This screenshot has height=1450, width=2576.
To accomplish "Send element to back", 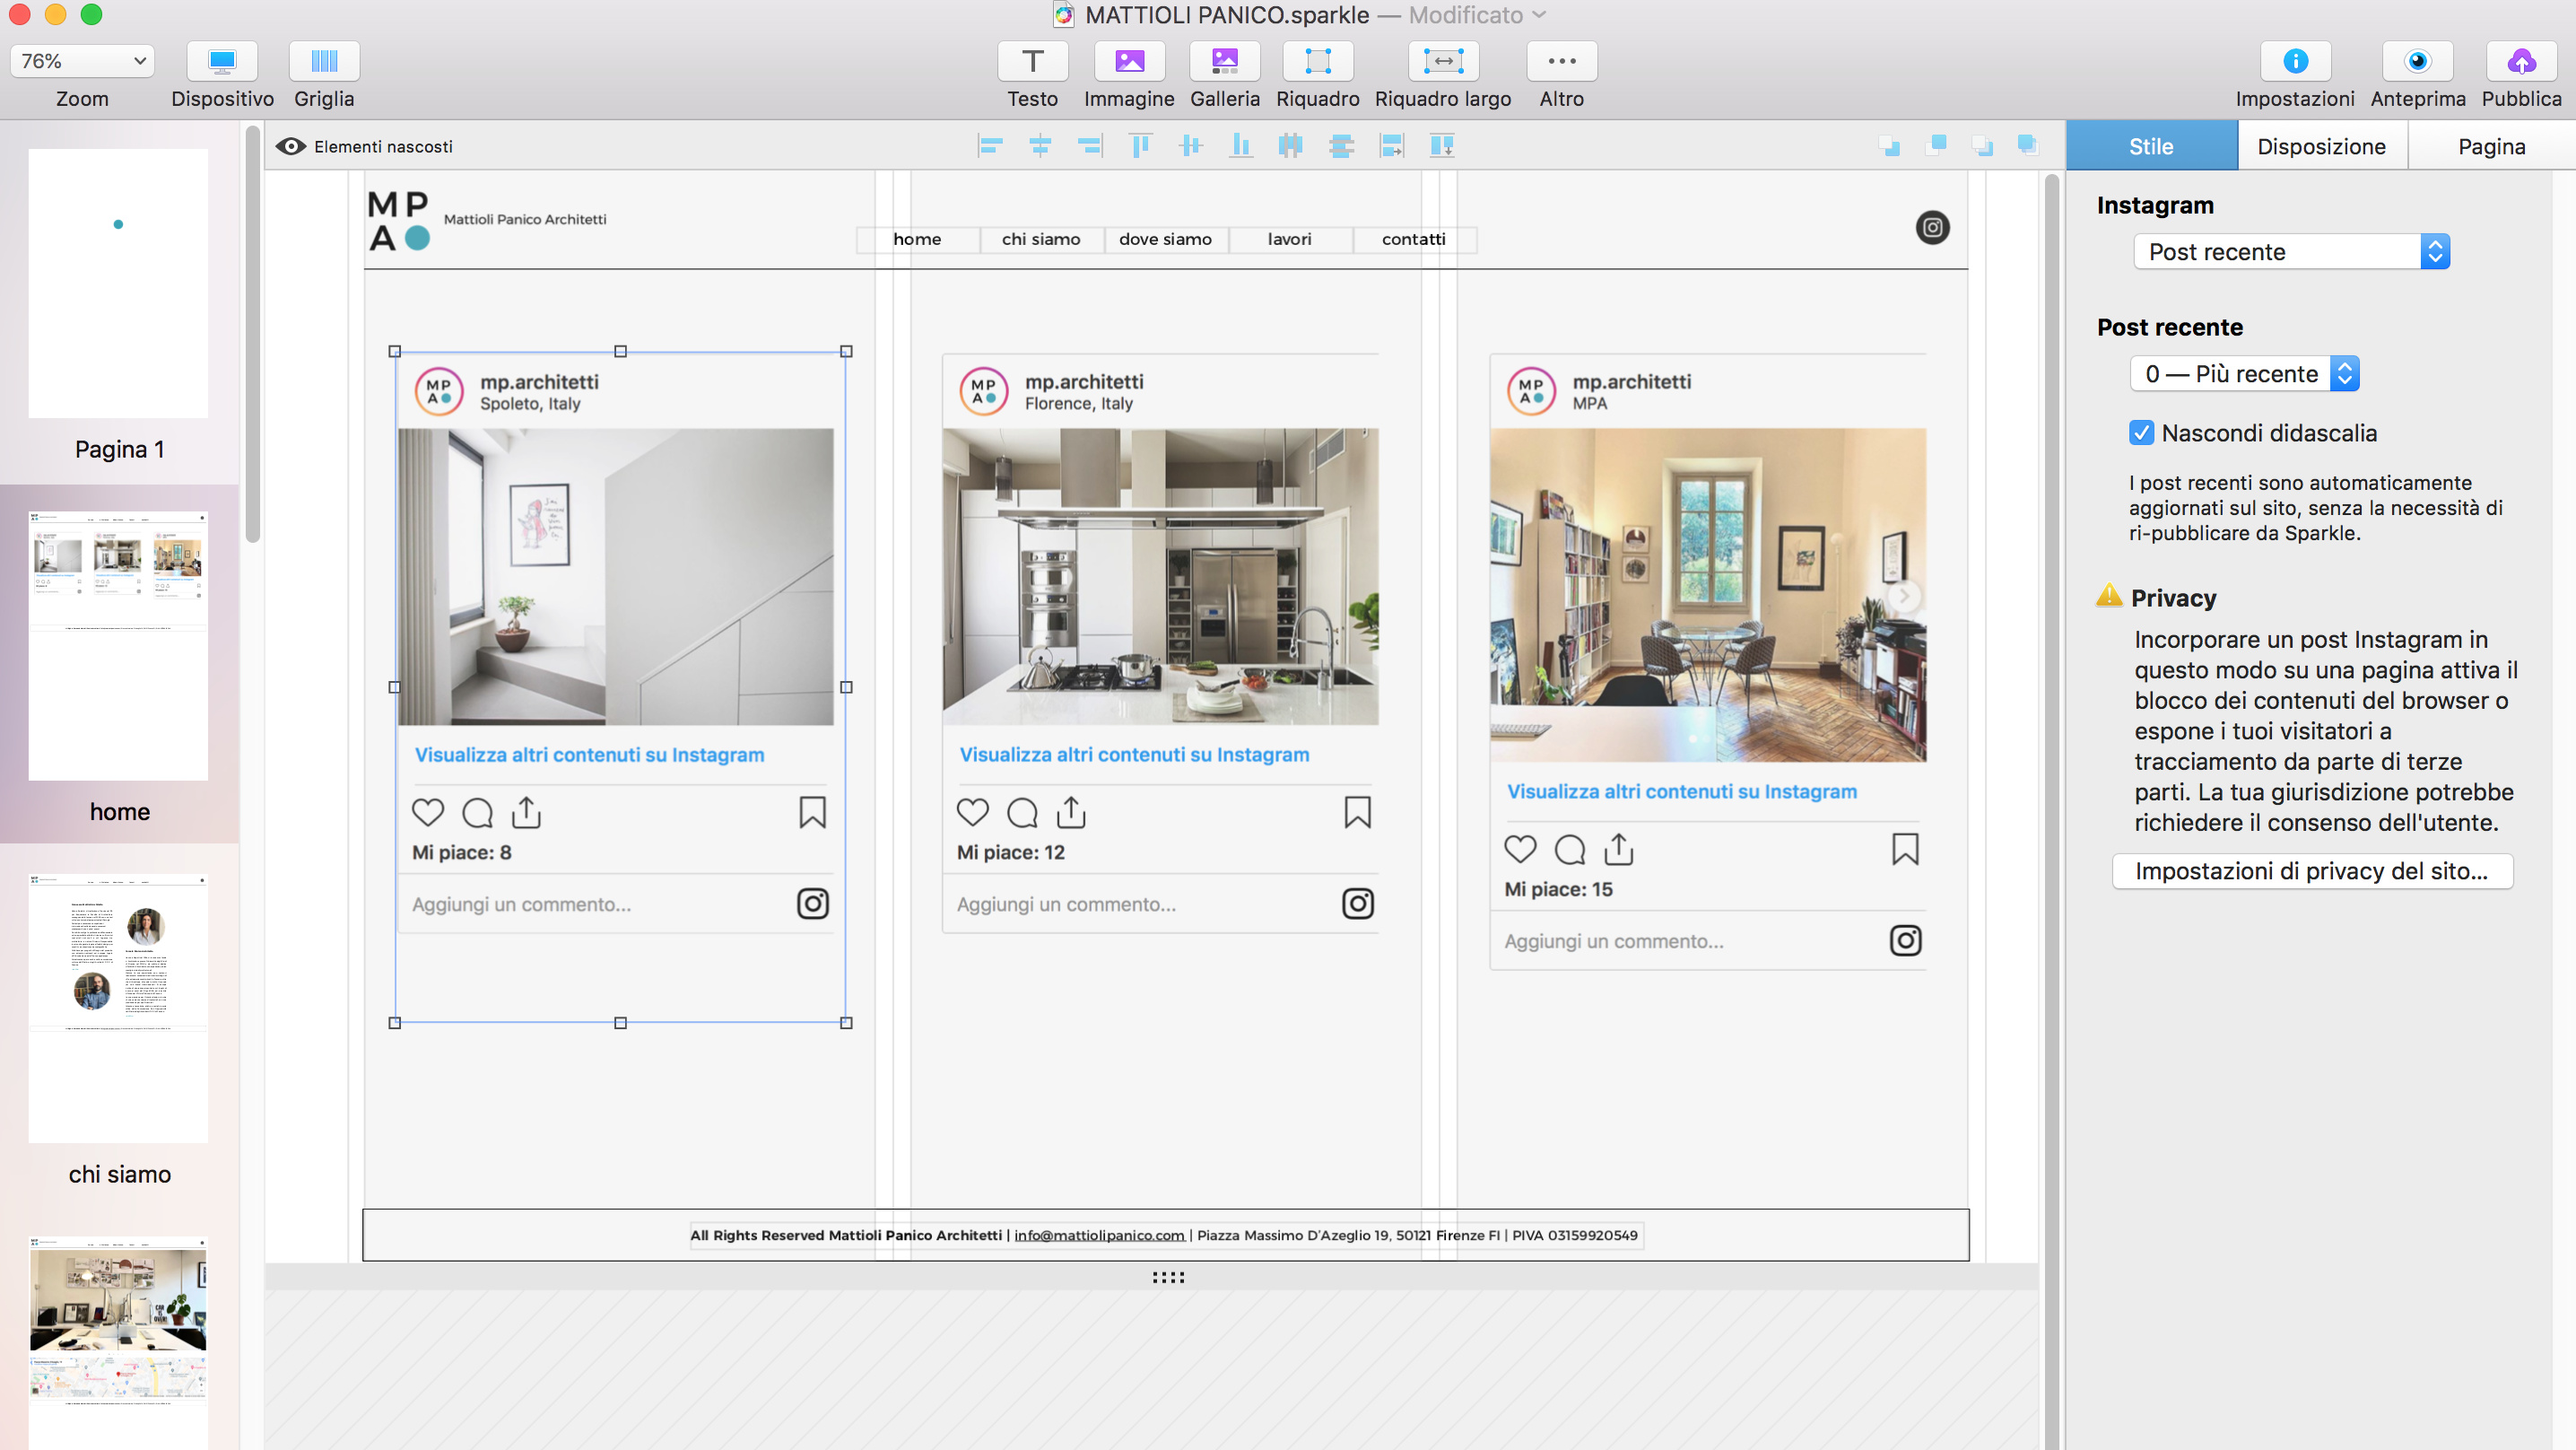I will click(x=1982, y=146).
